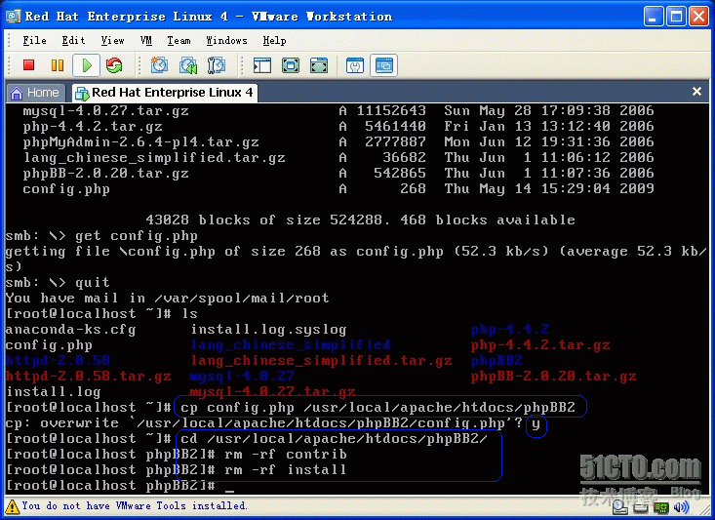The width and height of the screenshot is (715, 520).
Task: Show or hide sidebar toolbar icon
Action: pyautogui.click(x=262, y=65)
